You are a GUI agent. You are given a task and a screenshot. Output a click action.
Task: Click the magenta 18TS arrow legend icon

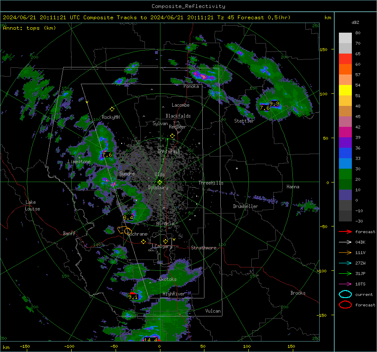pos(345,284)
